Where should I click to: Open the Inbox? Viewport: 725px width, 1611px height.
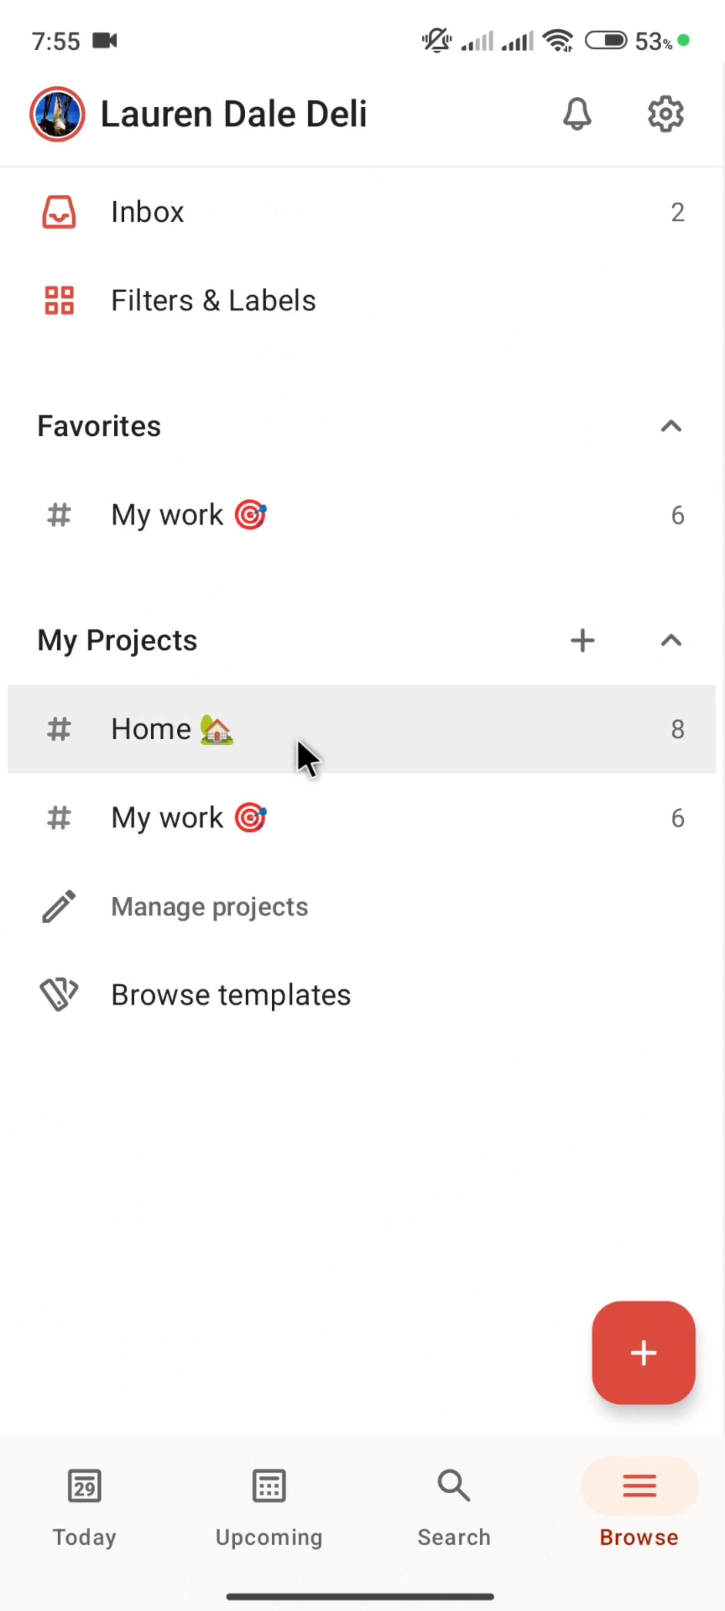[147, 212]
